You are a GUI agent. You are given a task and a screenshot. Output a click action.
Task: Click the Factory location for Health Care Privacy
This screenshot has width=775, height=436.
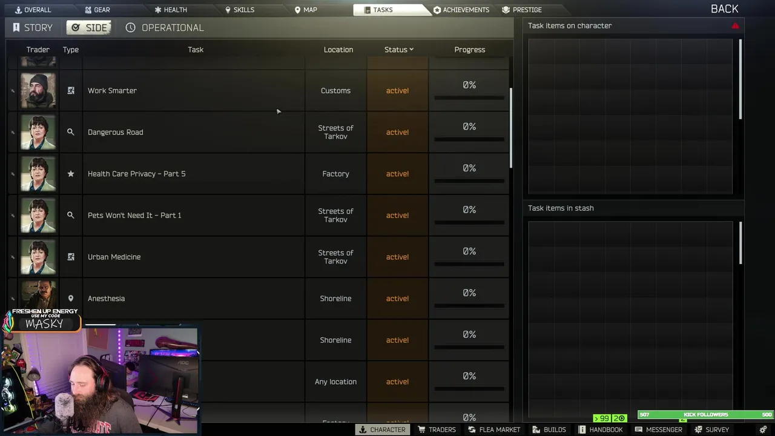pyautogui.click(x=335, y=174)
